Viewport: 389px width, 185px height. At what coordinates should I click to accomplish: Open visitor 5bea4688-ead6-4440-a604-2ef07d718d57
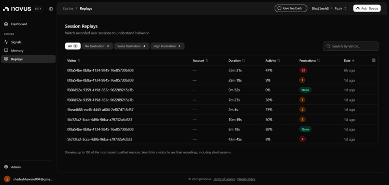(222, 110)
